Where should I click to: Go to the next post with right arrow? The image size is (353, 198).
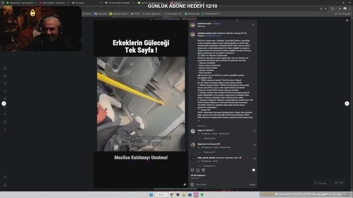point(347,103)
